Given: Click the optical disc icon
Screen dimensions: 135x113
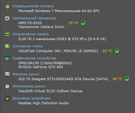Looking at the screenshot, I should [x=7, y=86].
